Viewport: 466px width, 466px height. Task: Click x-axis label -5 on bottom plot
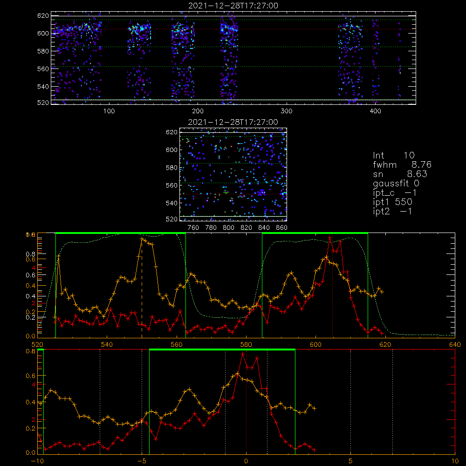142,461
